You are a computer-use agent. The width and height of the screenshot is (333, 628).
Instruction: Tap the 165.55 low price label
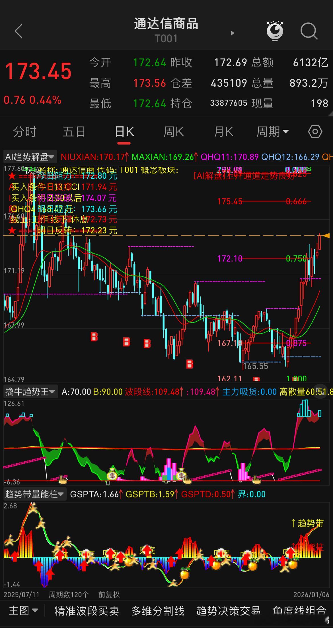(x=256, y=366)
